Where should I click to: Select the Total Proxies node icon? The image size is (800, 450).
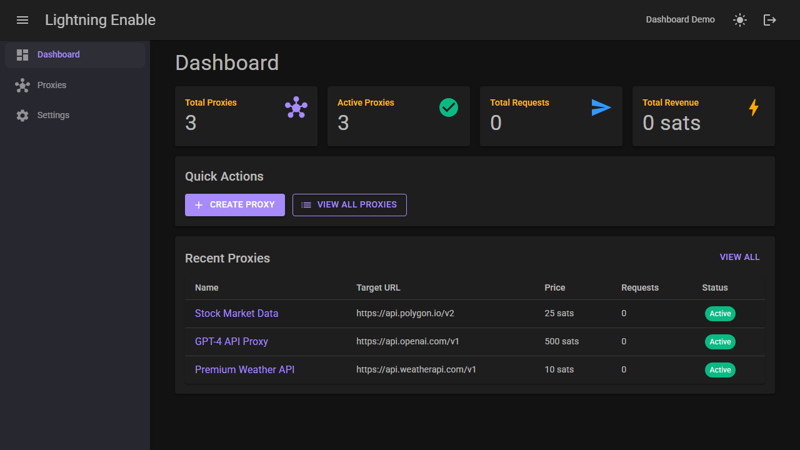(296, 107)
